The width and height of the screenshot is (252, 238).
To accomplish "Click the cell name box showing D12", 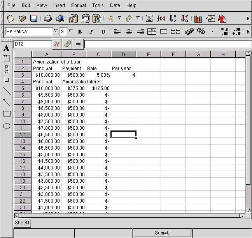I will coord(32,44).
